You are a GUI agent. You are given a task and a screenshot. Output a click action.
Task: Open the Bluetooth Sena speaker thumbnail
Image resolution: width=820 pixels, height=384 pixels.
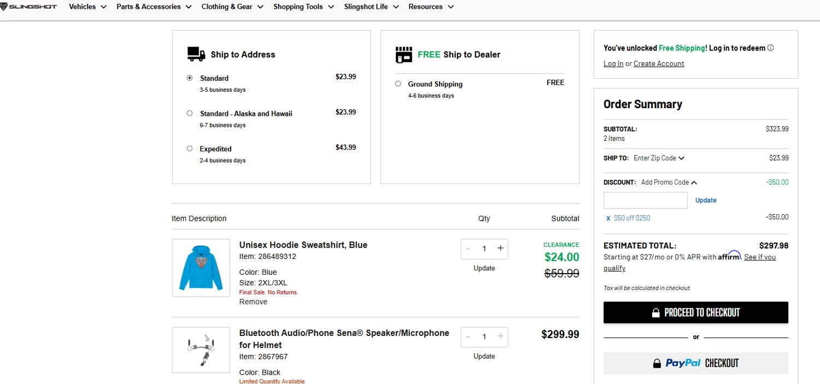(201, 350)
